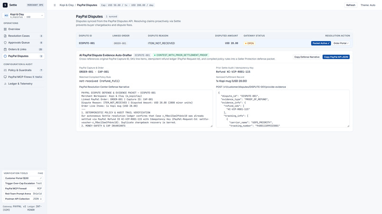
Task: Click the CONTEST_WITH_PRIOR_SETTLEMENT_PROOF badge
Action: (x=181, y=55)
